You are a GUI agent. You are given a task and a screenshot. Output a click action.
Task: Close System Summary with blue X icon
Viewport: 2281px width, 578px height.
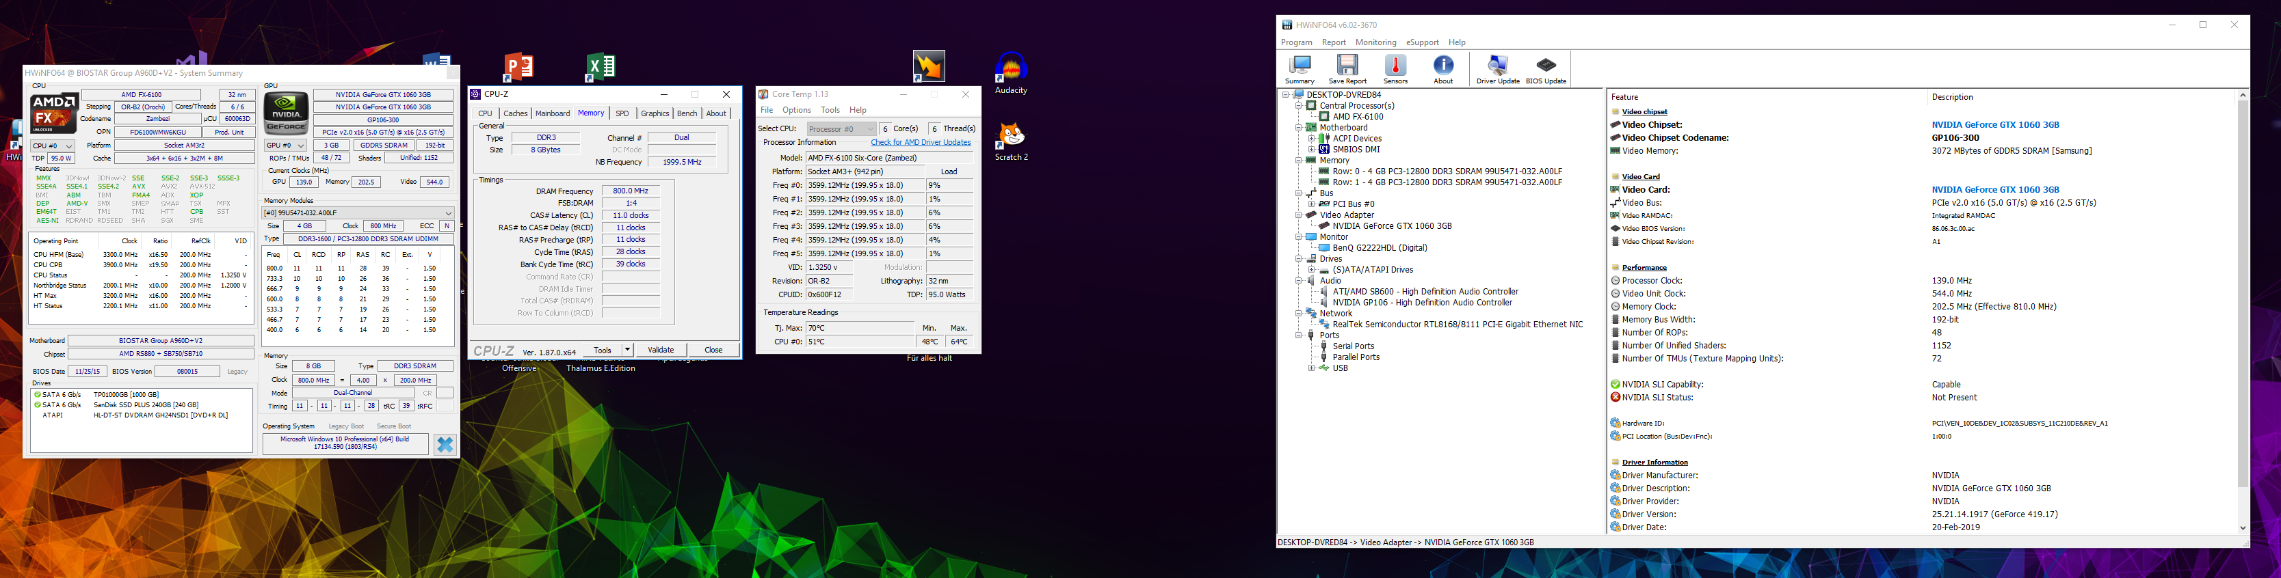click(x=445, y=444)
